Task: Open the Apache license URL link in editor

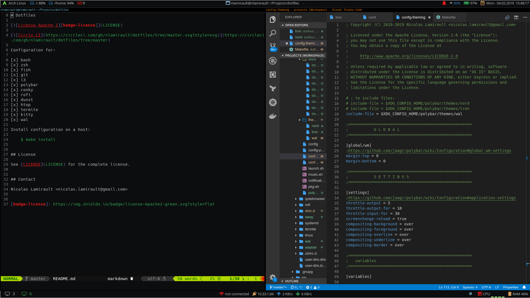Action: [x=409, y=56]
